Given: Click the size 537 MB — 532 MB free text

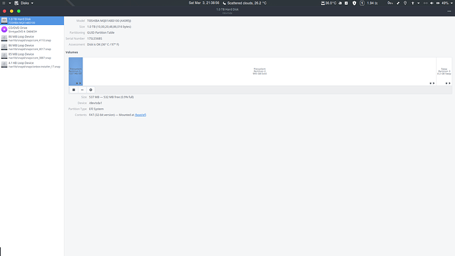Looking at the screenshot, I should 111,97.
